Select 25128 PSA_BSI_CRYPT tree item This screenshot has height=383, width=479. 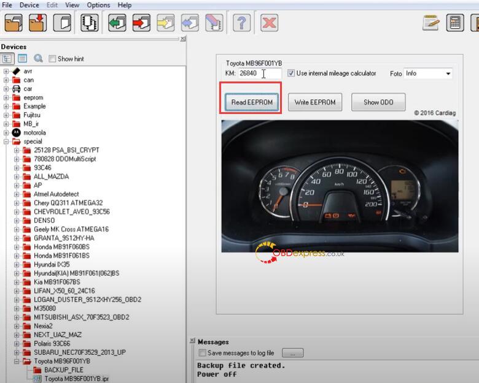tap(66, 150)
